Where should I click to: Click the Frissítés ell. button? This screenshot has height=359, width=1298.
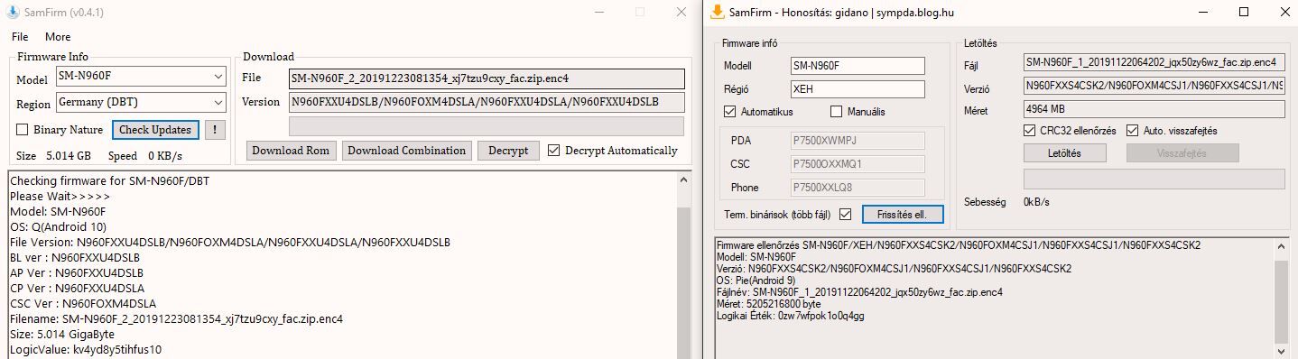(x=903, y=214)
